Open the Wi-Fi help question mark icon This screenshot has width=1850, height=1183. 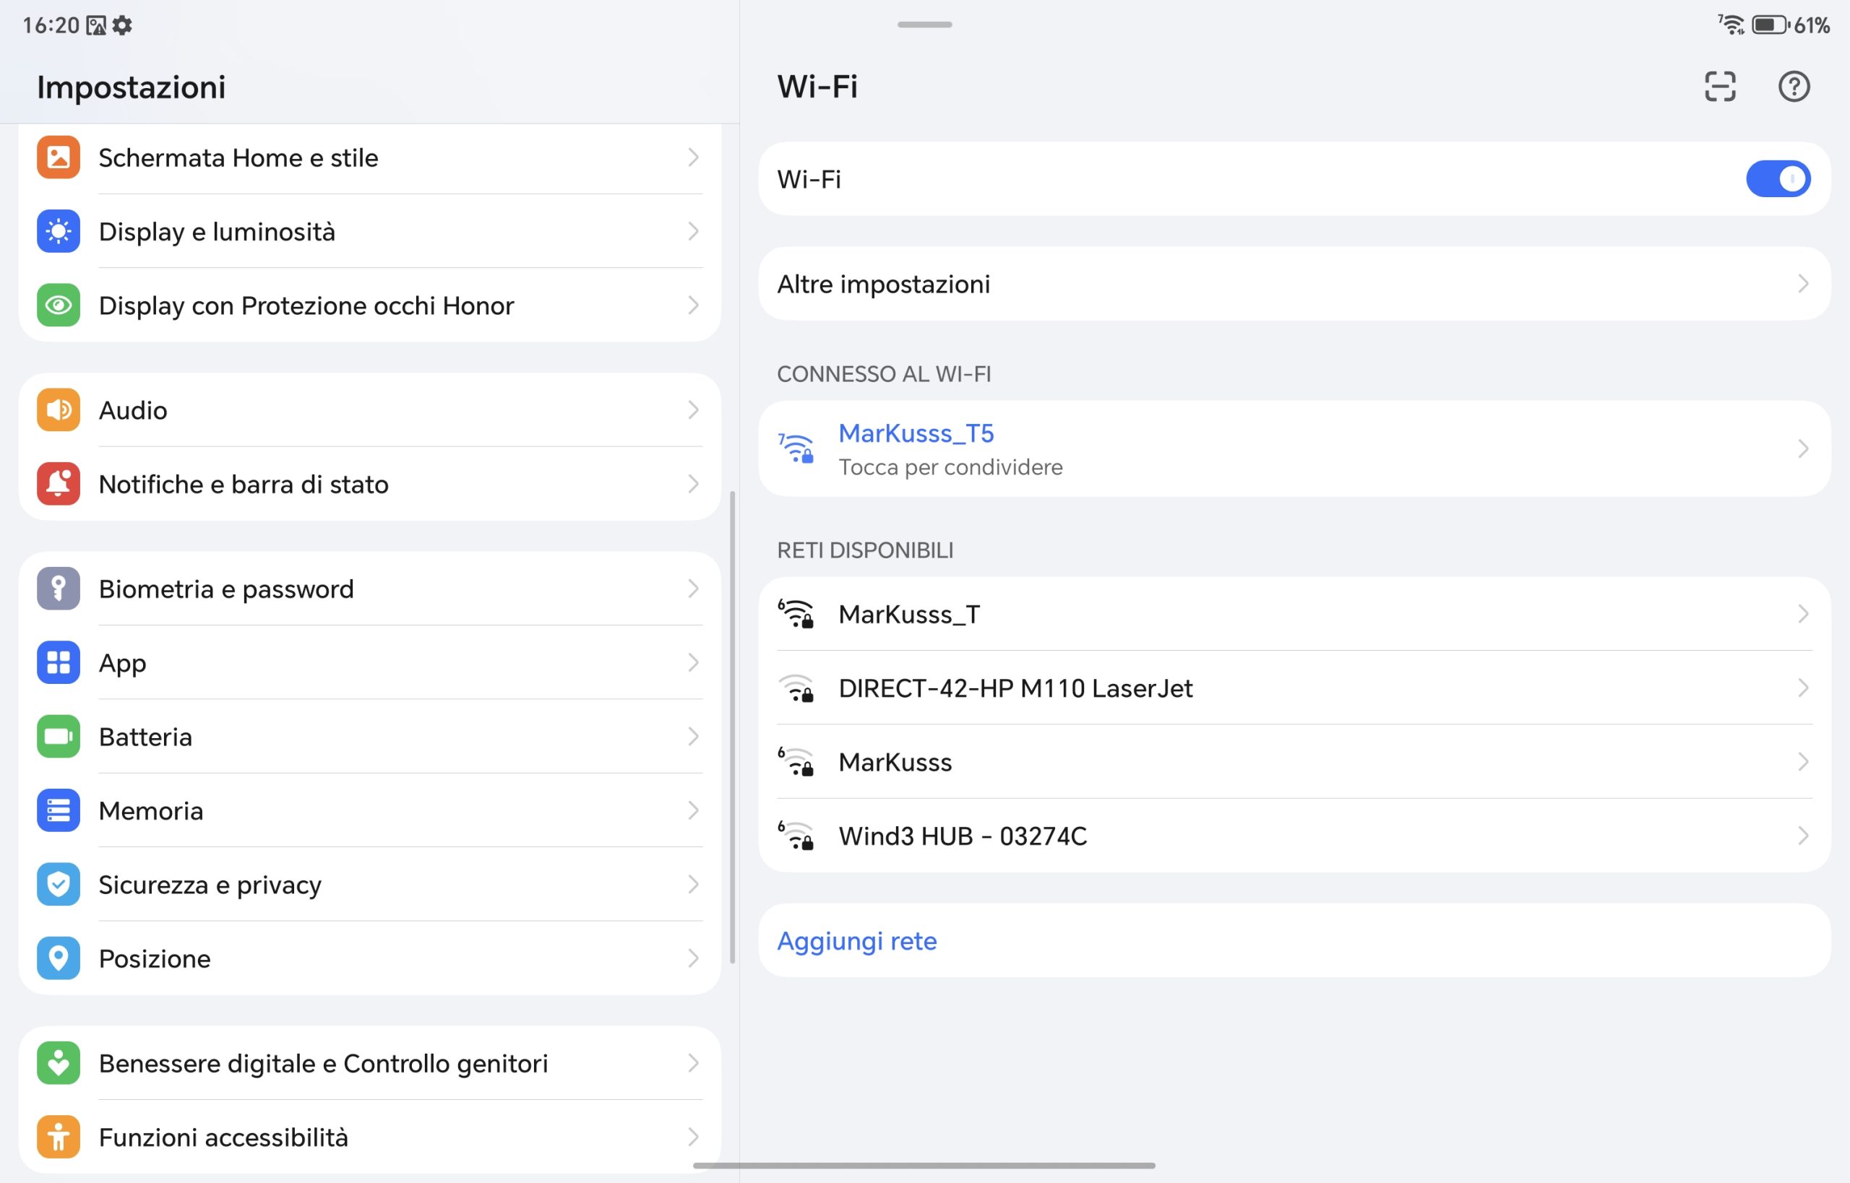(1793, 86)
